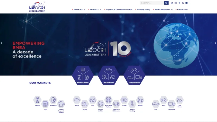Screen dimensions: 217x122
Task: Select the Marine market icon
Action: (x=77, y=100)
